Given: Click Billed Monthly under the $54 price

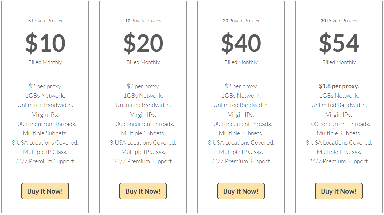Looking at the screenshot, I should click(x=339, y=62).
